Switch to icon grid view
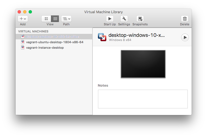The width and height of the screenshot is (207, 137). pyautogui.click(x=46, y=19)
